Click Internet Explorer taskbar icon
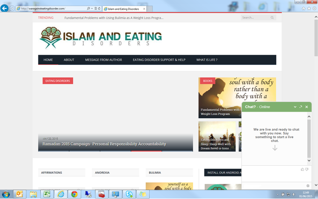This screenshot has width=318, height=199. pos(61,194)
